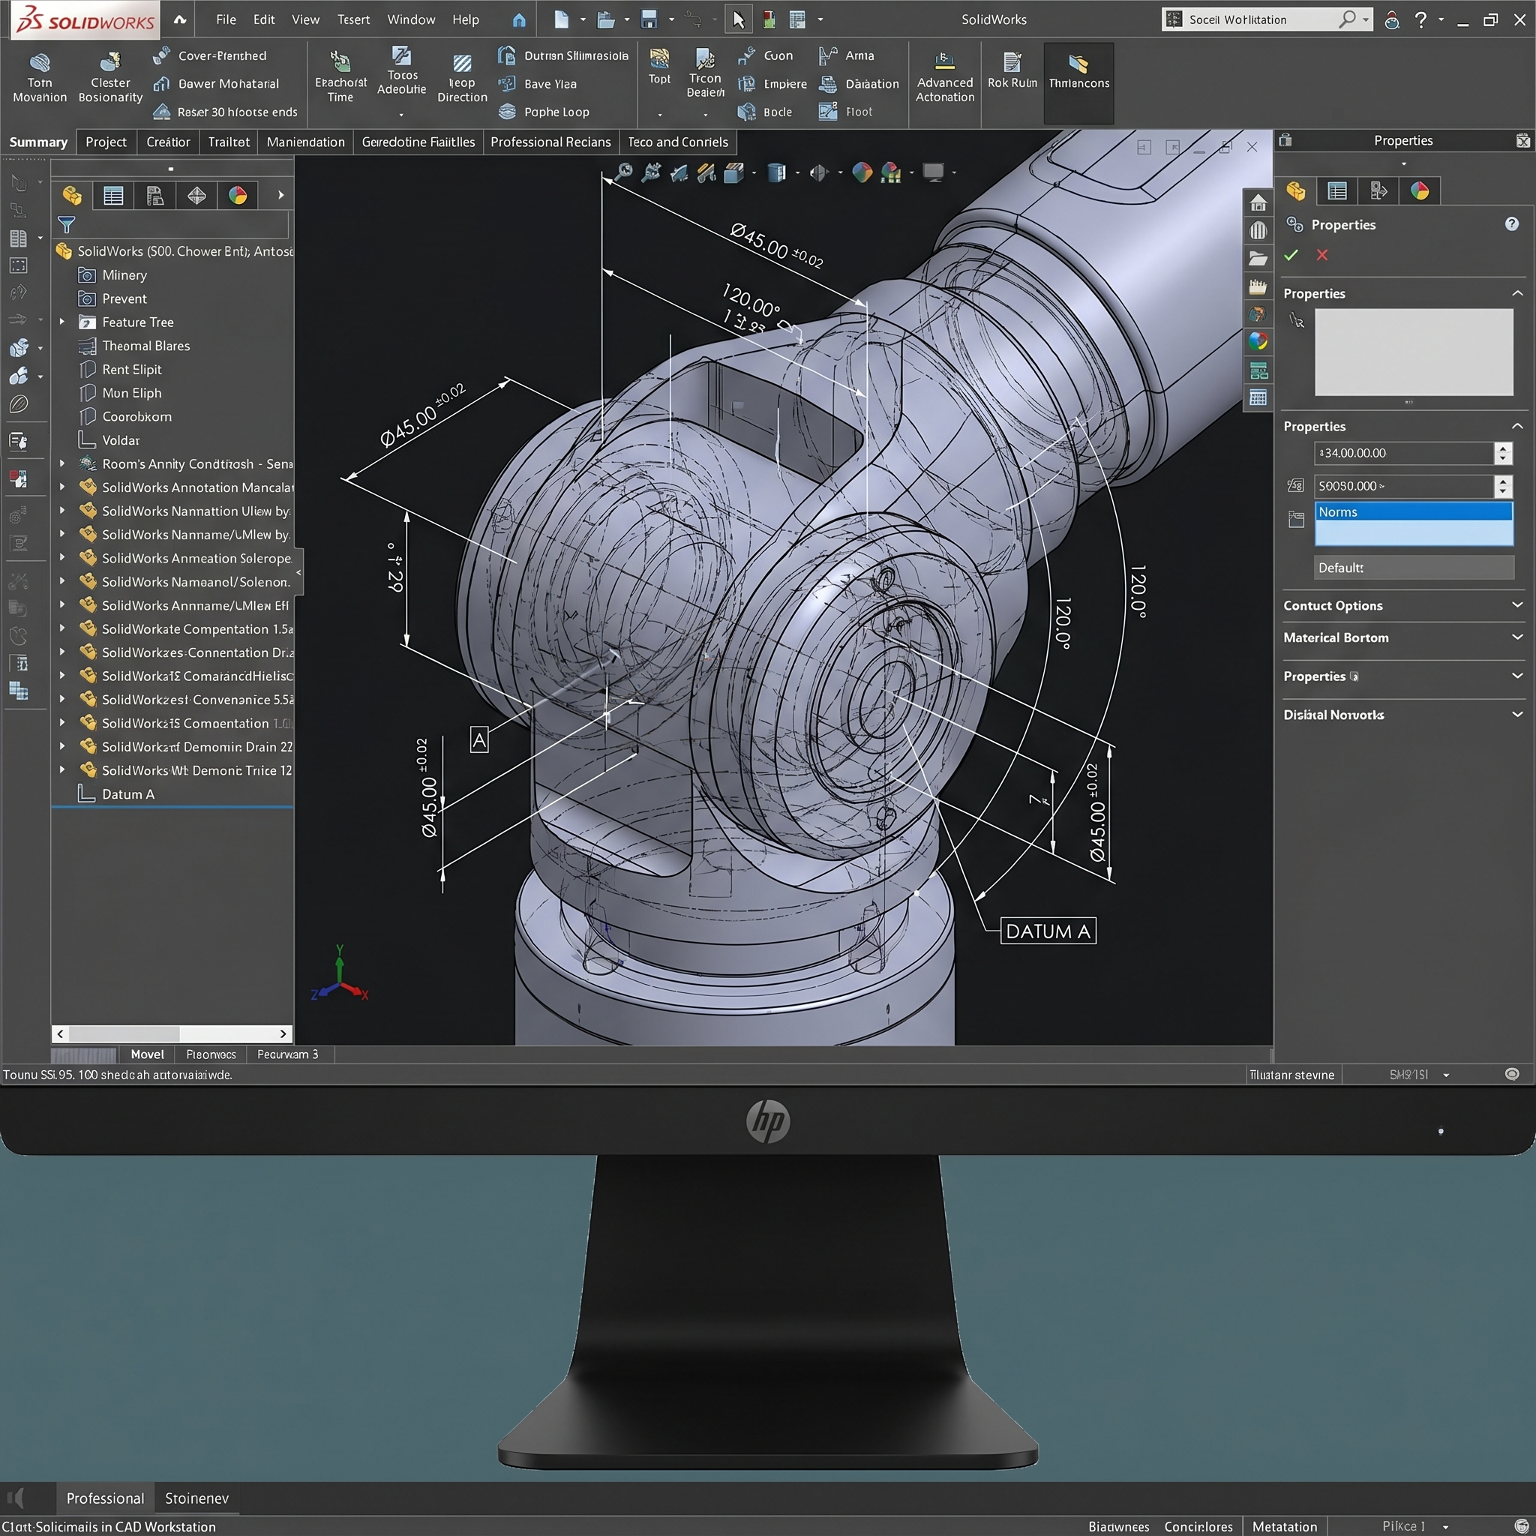1536x1536 pixels.
Task: Click the Reser 30 hlootse ends command
Action: point(226,112)
